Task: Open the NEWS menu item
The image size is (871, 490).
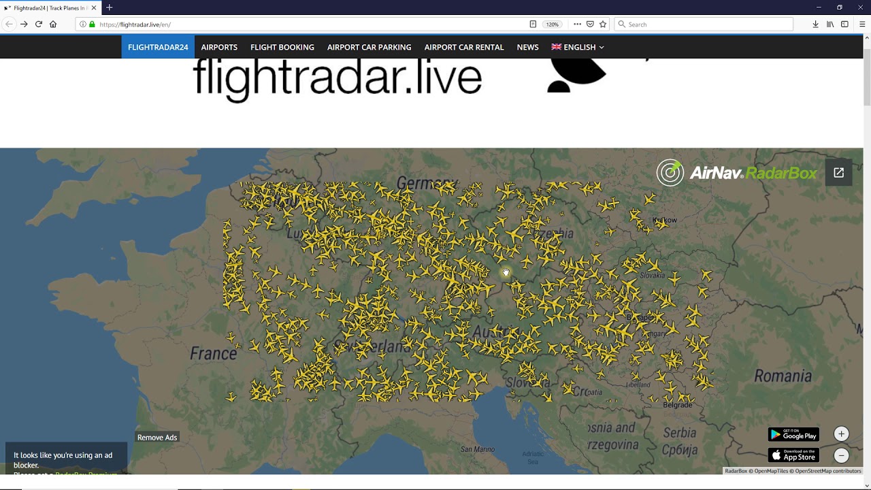Action: [x=527, y=47]
